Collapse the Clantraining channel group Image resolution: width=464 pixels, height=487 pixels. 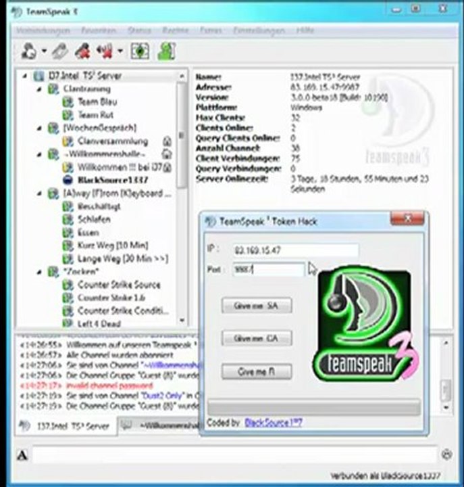(39, 89)
